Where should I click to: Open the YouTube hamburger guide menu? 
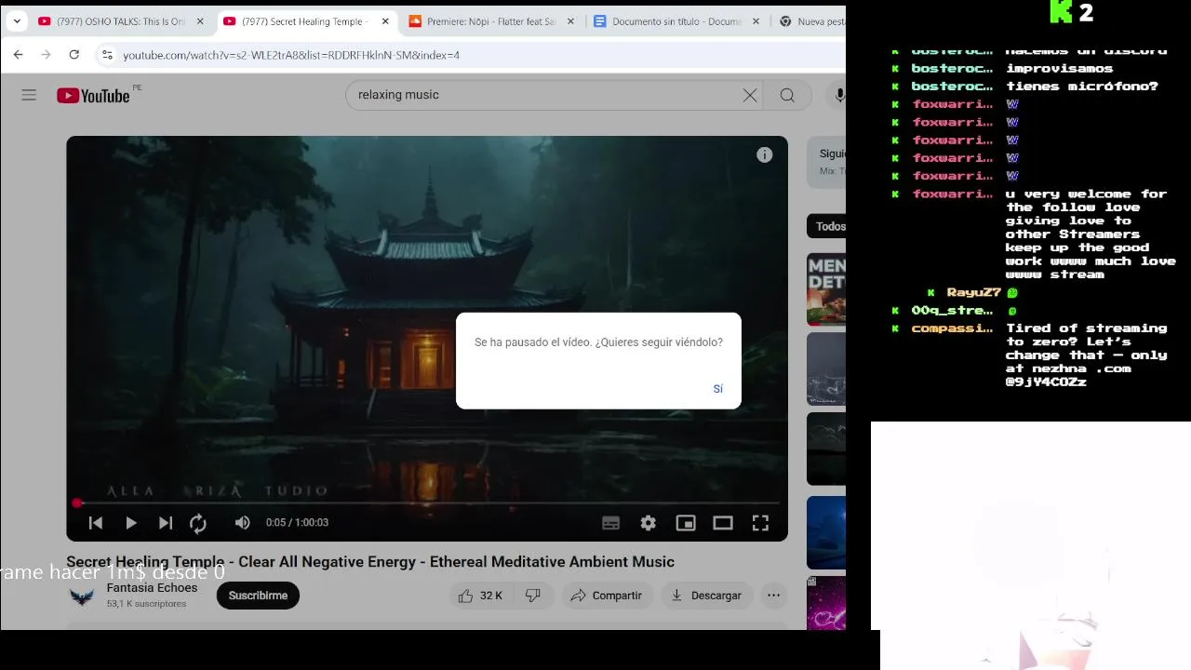[29, 95]
